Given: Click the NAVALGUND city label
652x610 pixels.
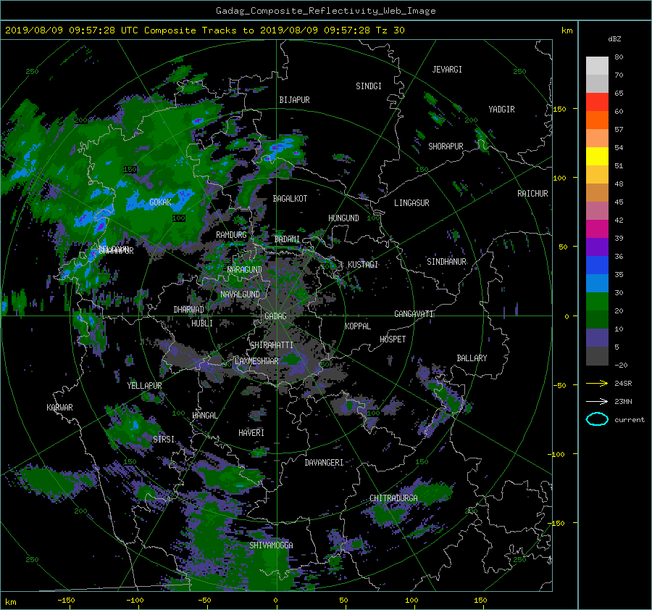Looking at the screenshot, I should coord(240,294).
